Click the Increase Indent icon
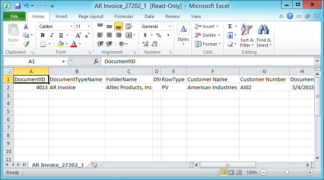The height and width of the screenshot is (180, 324). click(109, 44)
